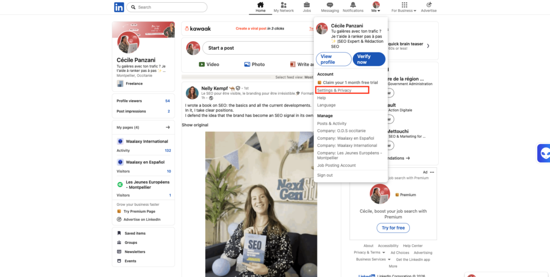Add a Video to the post
Viewport: 550px width, 277px height.
pos(208,64)
